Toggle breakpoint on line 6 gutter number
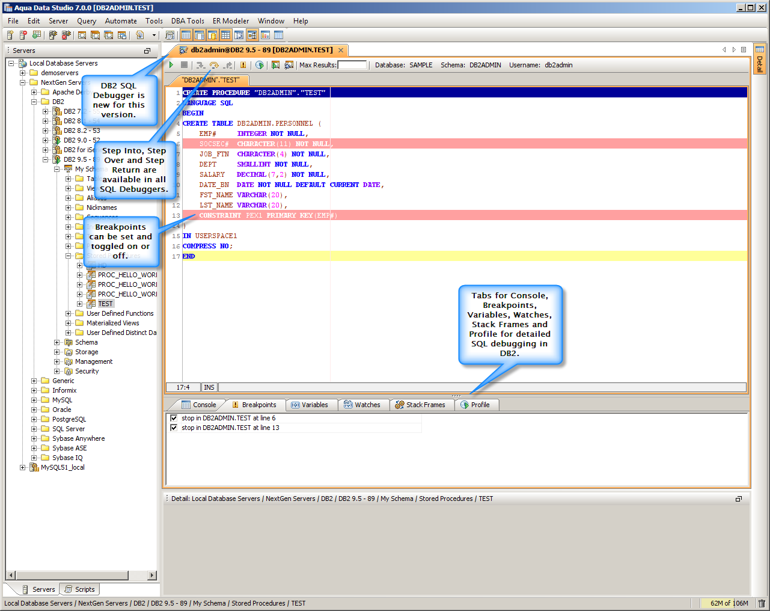 (178, 144)
